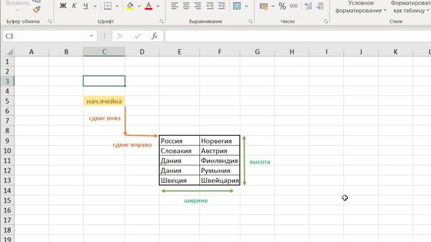Cancel formula entry (X icon)
The height and width of the screenshot is (242, 431).
click(x=120, y=36)
